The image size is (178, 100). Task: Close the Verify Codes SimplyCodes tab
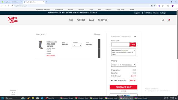tap(21, 2)
